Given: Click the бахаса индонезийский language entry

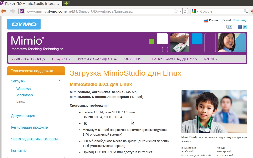Looking at the screenshot, I should pos(196,155).
